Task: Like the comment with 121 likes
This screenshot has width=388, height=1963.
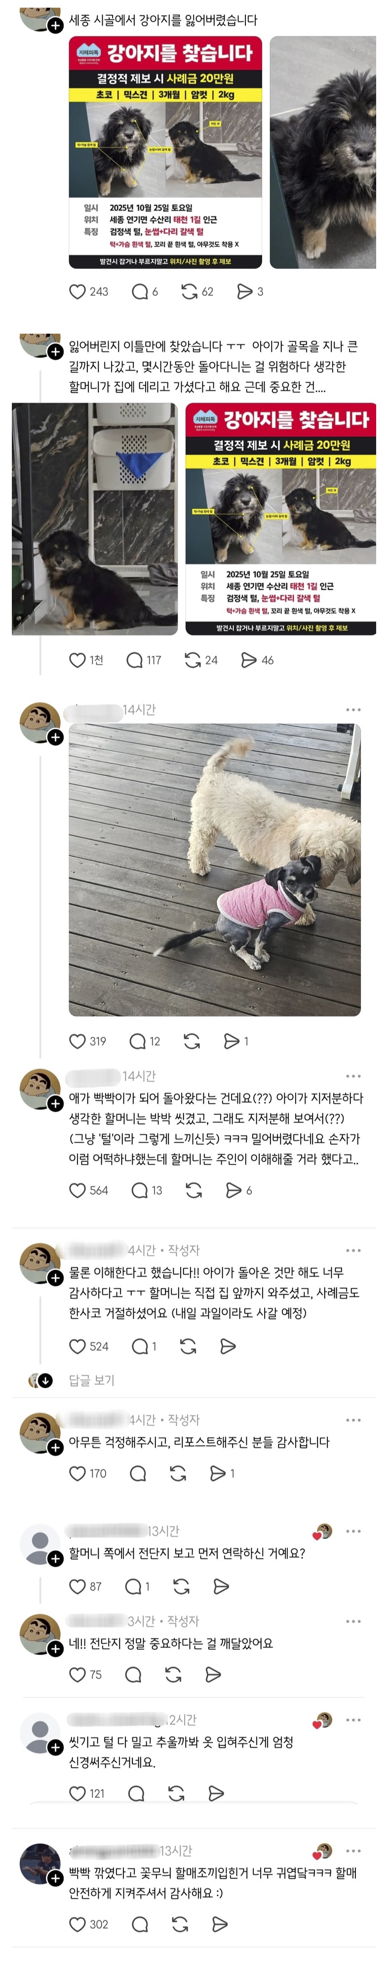Action: click(78, 1793)
